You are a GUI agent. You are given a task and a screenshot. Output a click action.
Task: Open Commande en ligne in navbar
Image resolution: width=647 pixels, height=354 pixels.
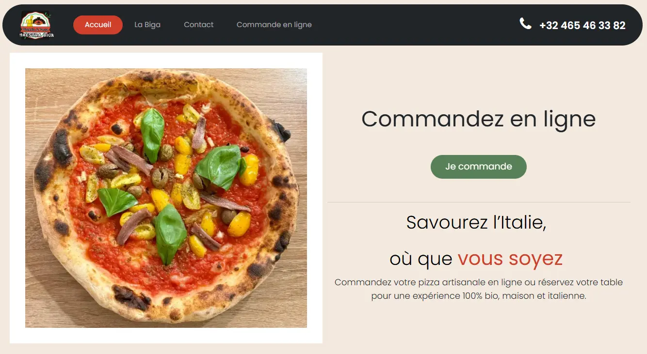pyautogui.click(x=274, y=25)
